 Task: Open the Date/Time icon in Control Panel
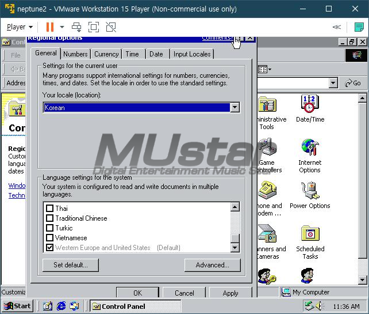[310, 103]
